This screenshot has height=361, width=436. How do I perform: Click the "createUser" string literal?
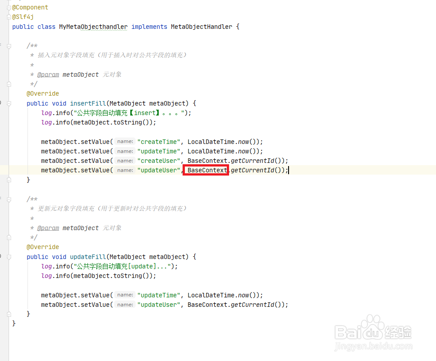[x=159, y=161]
